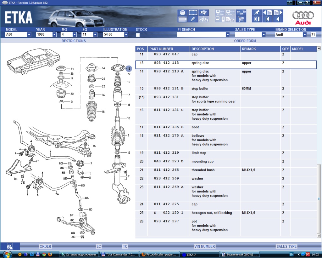Click SALES TYPE in the bottom bar
The image size is (322, 258).
[x=286, y=246]
